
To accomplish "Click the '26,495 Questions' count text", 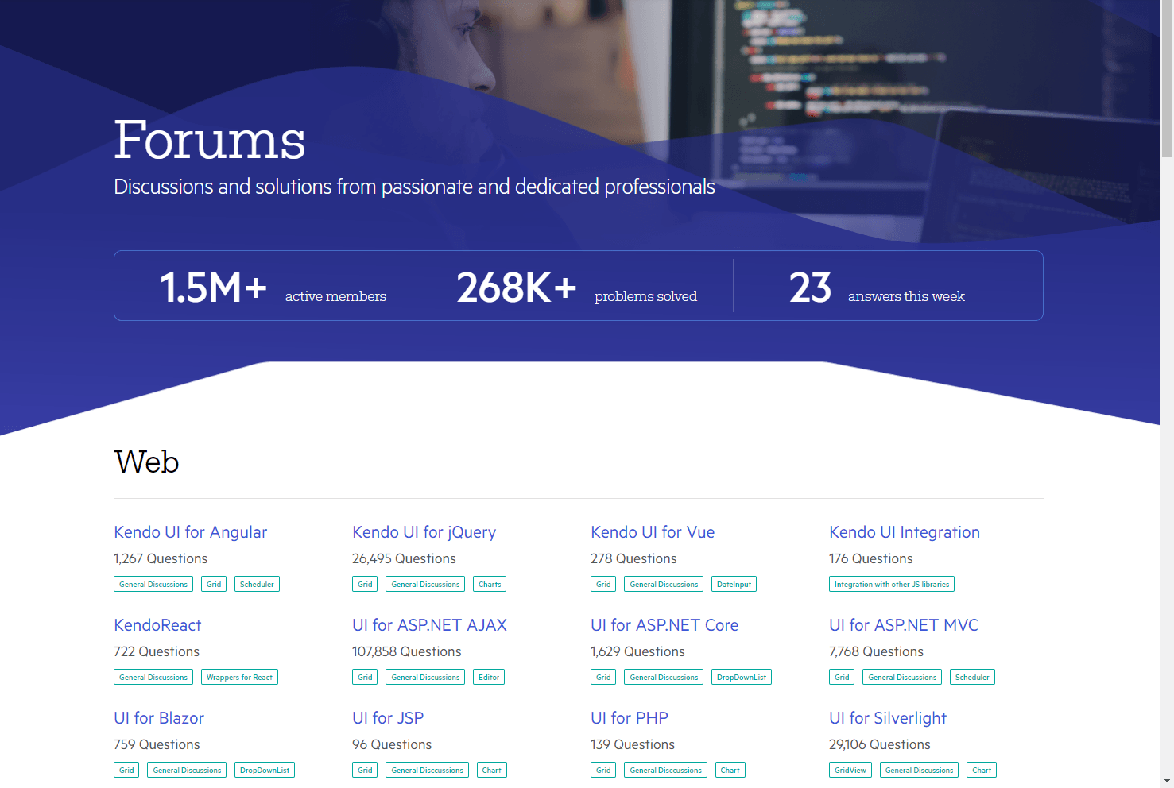I will [x=404, y=558].
